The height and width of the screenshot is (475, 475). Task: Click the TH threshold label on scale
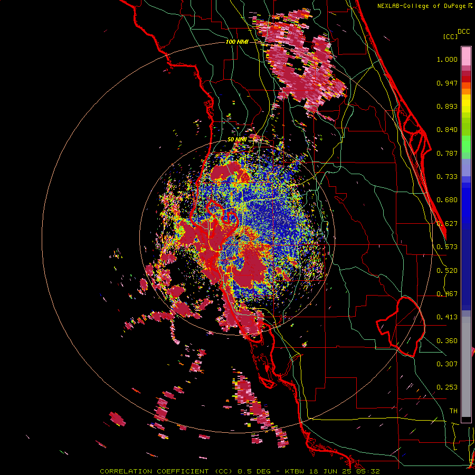coord(453,411)
